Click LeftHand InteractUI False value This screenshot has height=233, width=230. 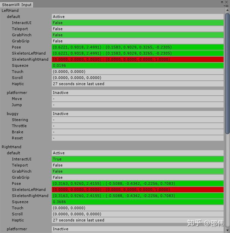(x=138, y=23)
